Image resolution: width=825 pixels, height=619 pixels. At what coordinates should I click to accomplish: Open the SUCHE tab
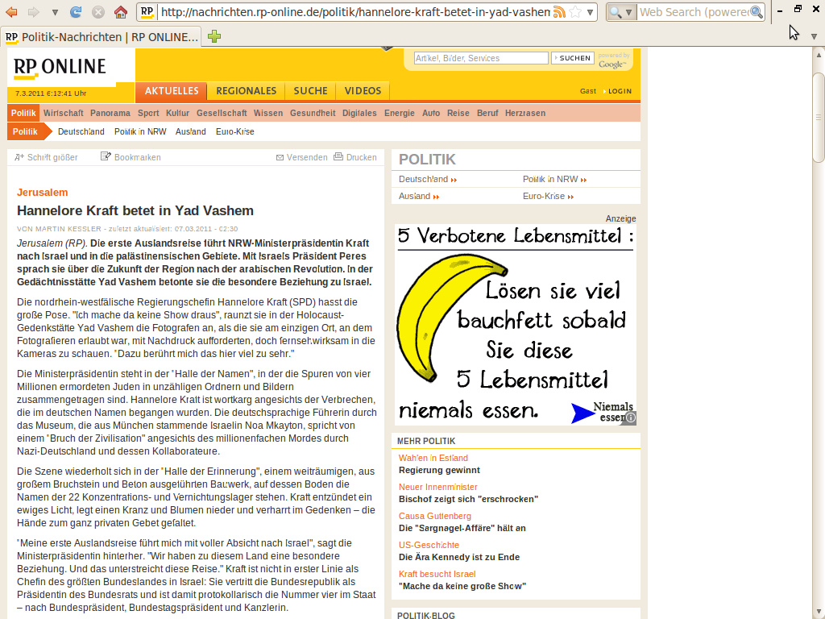[x=310, y=90]
